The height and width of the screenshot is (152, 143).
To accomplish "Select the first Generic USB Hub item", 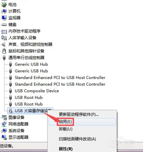I will click(x=31, y=64).
